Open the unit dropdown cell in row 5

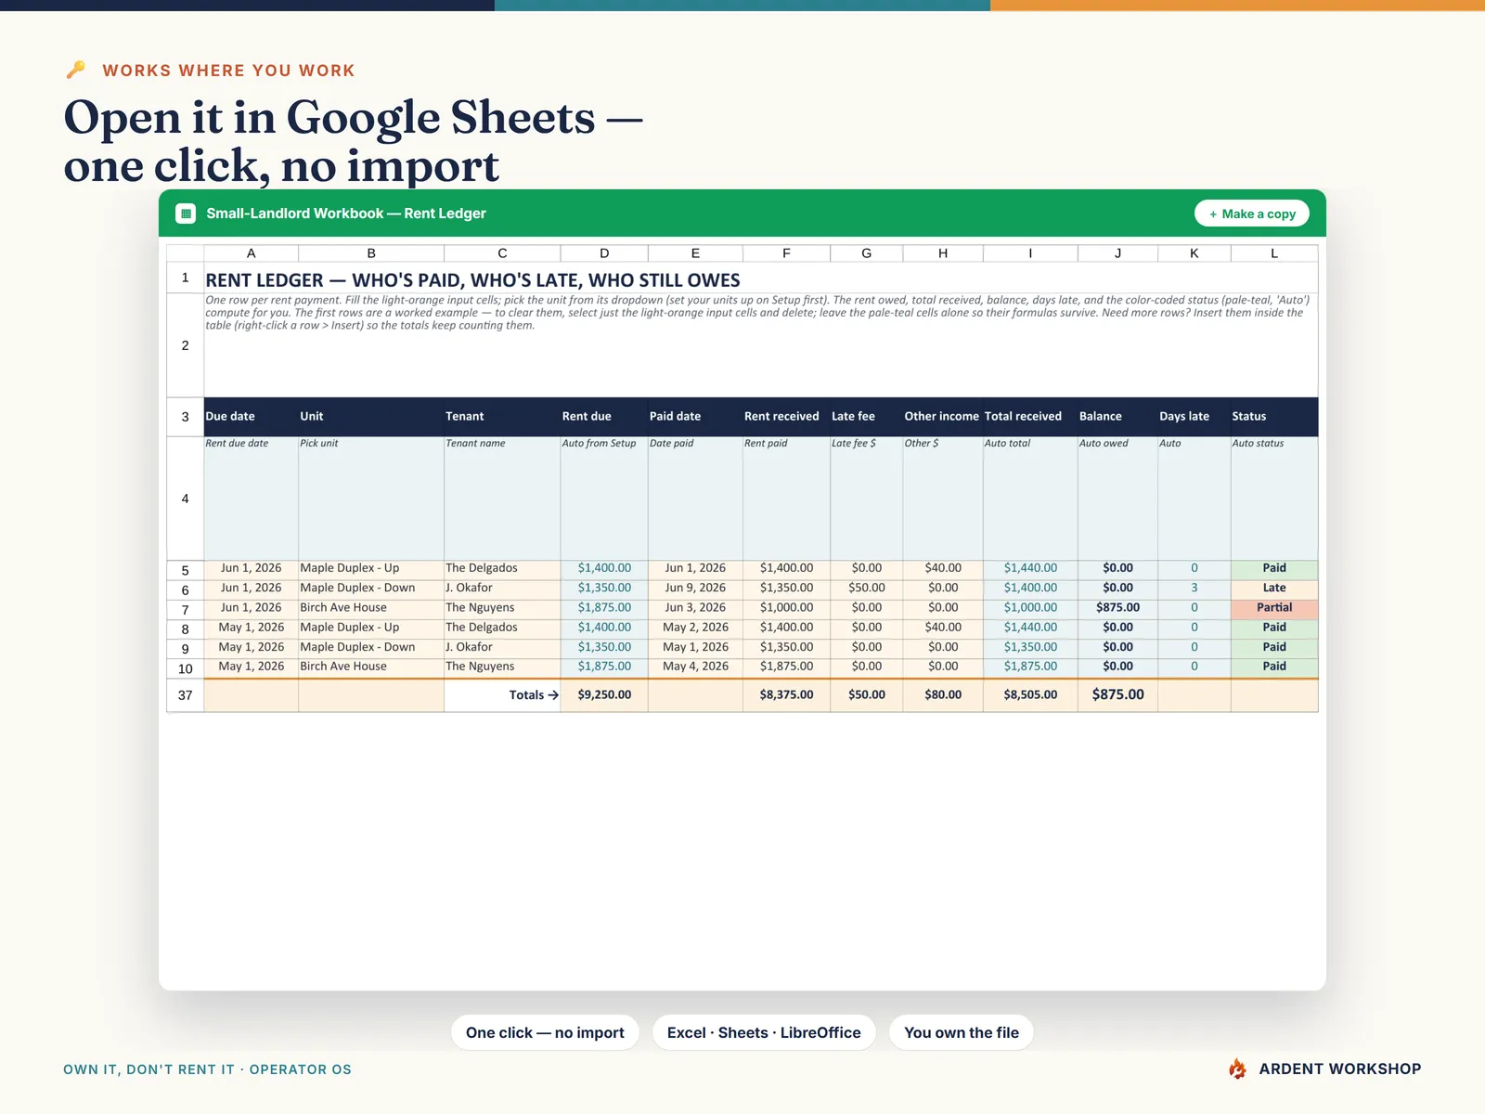click(371, 568)
